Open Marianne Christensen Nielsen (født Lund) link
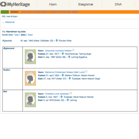This screenshot has height=139, width=139. pyautogui.click(x=65, y=72)
